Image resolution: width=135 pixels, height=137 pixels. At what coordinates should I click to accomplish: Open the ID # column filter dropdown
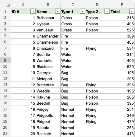[x=33, y=11]
